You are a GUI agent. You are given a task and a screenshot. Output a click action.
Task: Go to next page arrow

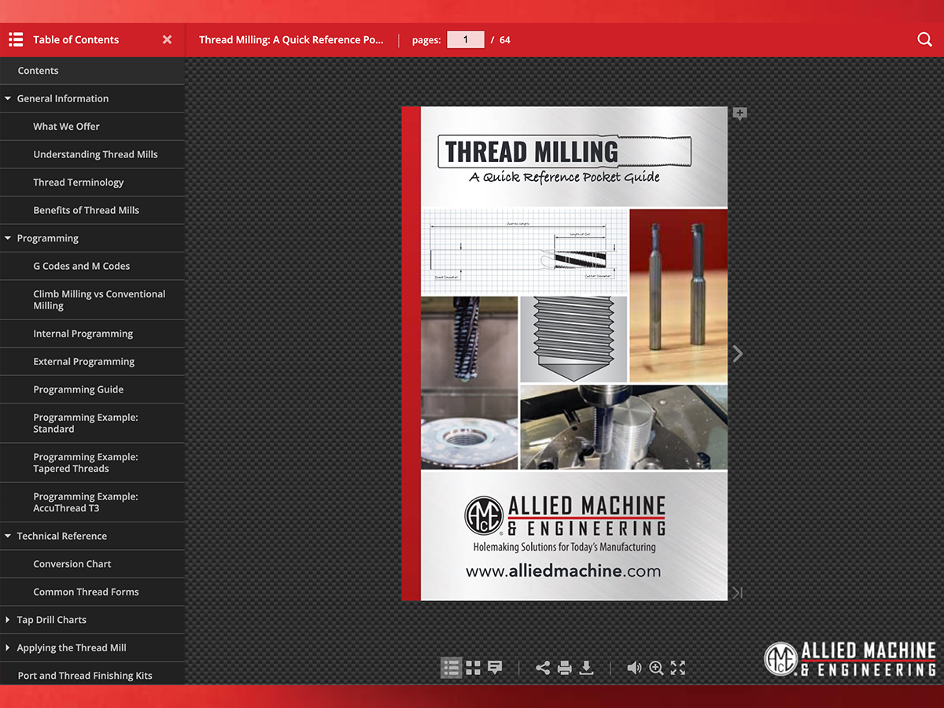coord(737,354)
